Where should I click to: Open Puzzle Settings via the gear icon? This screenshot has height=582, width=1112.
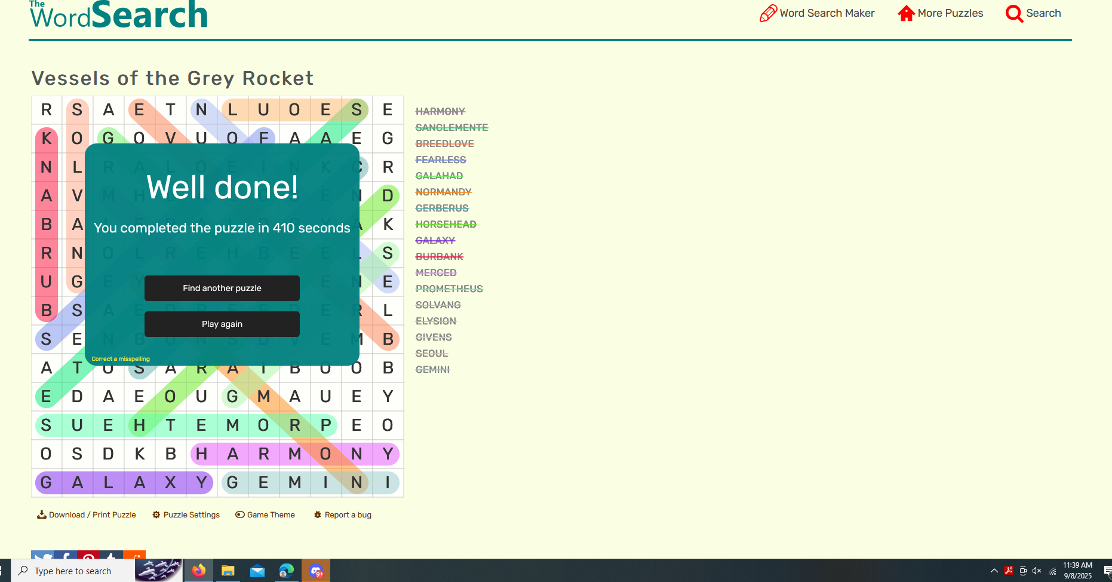(156, 514)
